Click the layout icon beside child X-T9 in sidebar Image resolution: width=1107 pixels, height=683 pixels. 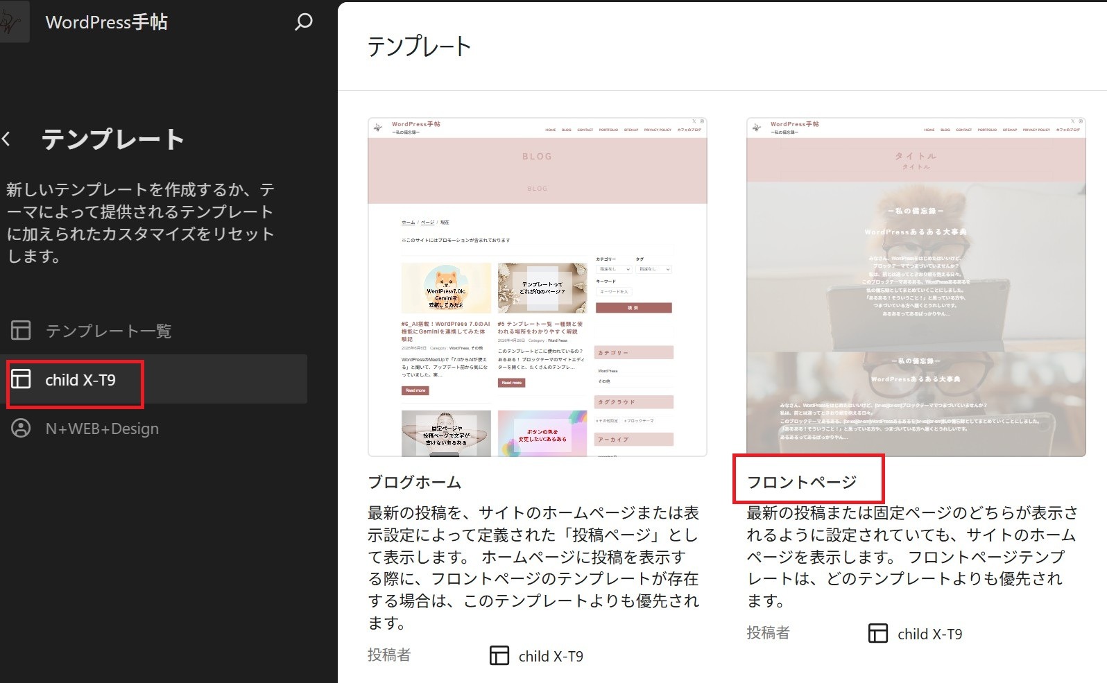21,379
